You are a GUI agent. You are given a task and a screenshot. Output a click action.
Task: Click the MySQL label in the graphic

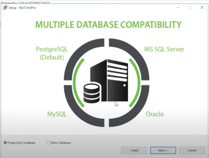[x=57, y=114]
